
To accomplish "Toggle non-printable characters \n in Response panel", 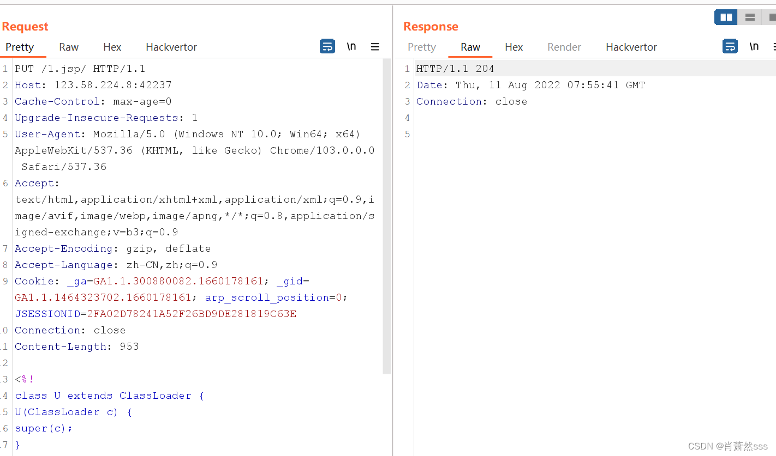I will [754, 47].
